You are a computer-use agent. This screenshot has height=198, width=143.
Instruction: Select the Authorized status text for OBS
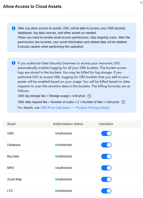pyautogui.click(x=64, y=133)
